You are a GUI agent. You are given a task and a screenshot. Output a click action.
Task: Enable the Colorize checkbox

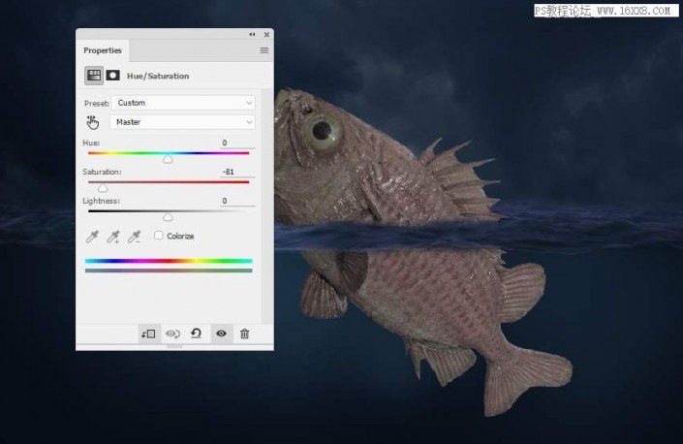pos(159,236)
